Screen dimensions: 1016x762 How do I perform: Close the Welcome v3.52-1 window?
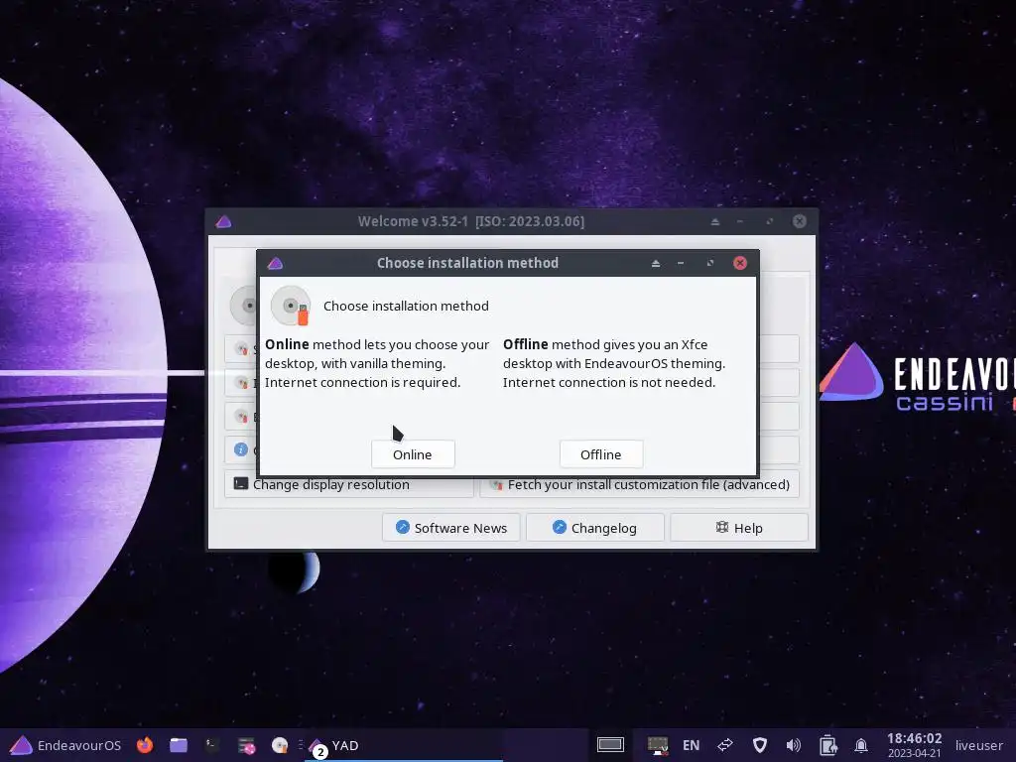[x=800, y=221]
